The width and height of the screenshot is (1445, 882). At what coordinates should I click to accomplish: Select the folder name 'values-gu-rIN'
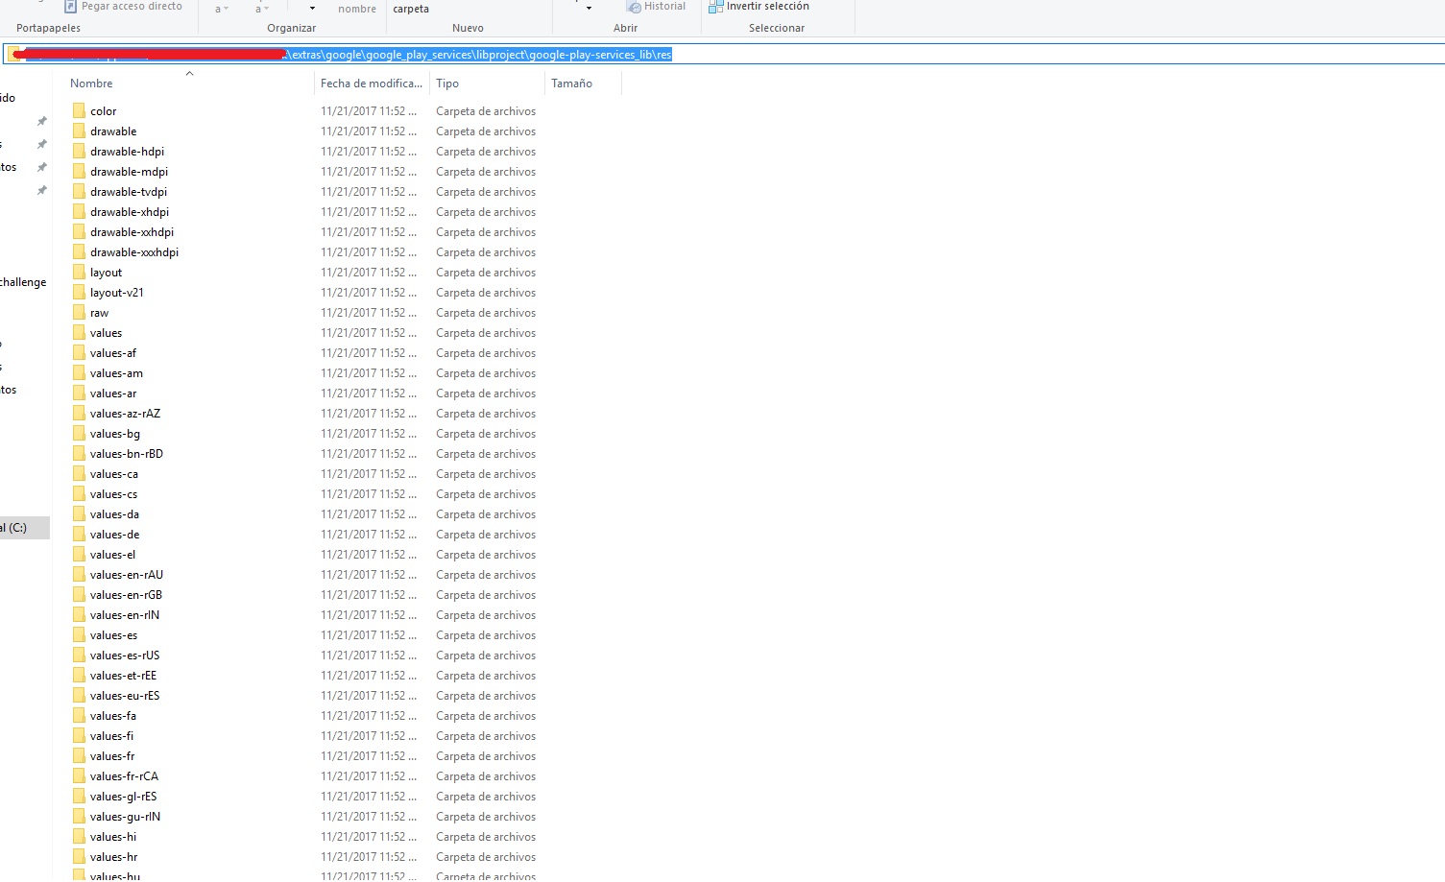tap(125, 817)
